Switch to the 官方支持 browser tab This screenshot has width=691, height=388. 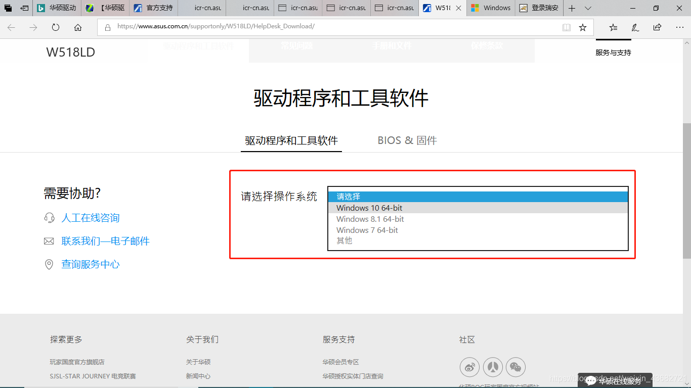(x=153, y=8)
